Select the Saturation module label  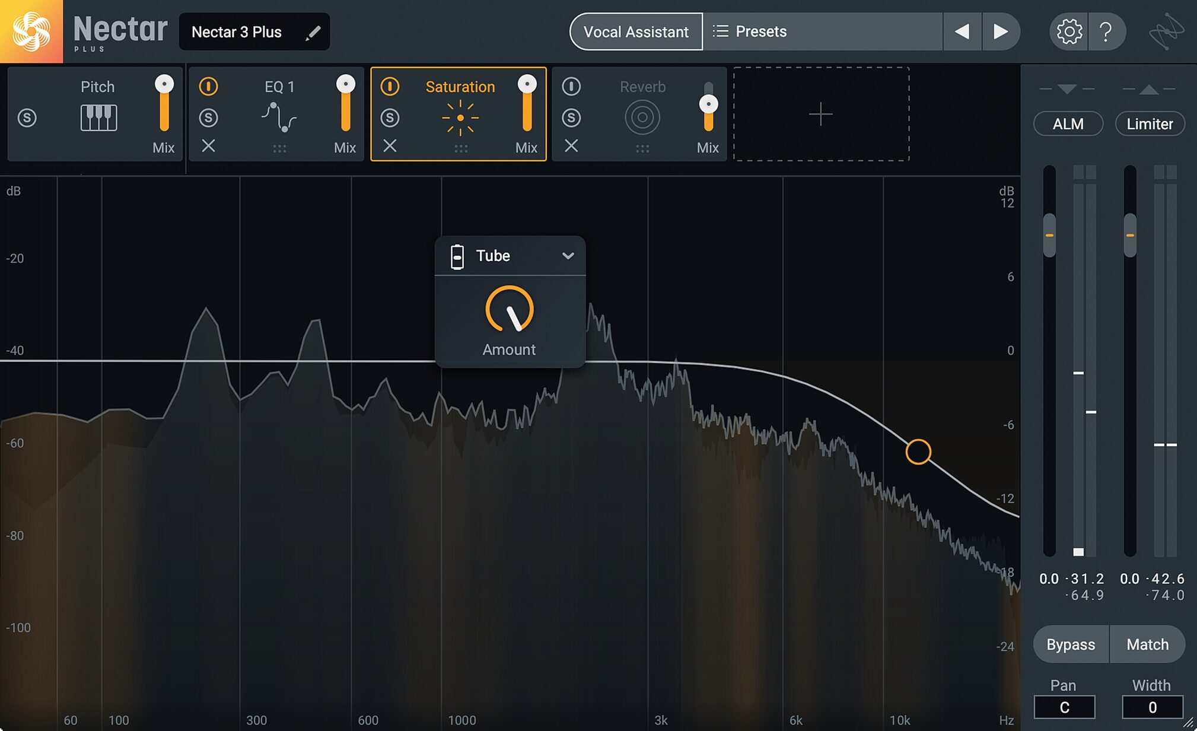click(x=460, y=87)
